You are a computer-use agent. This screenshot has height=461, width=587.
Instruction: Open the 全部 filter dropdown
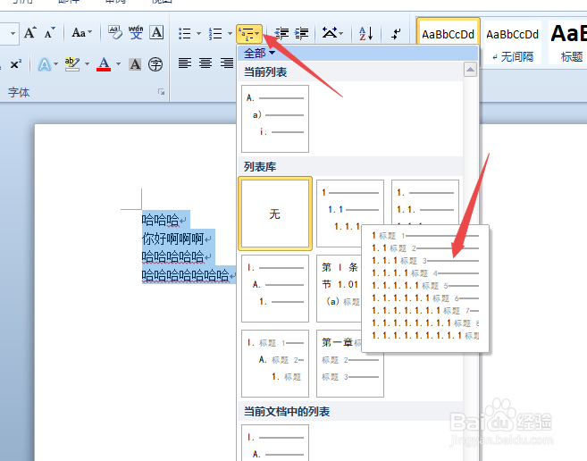(259, 54)
